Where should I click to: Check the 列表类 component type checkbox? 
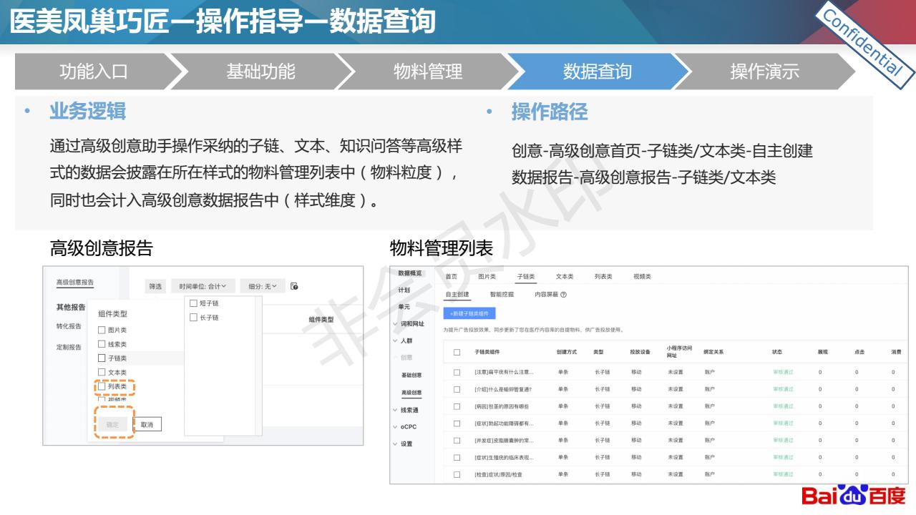[102, 386]
